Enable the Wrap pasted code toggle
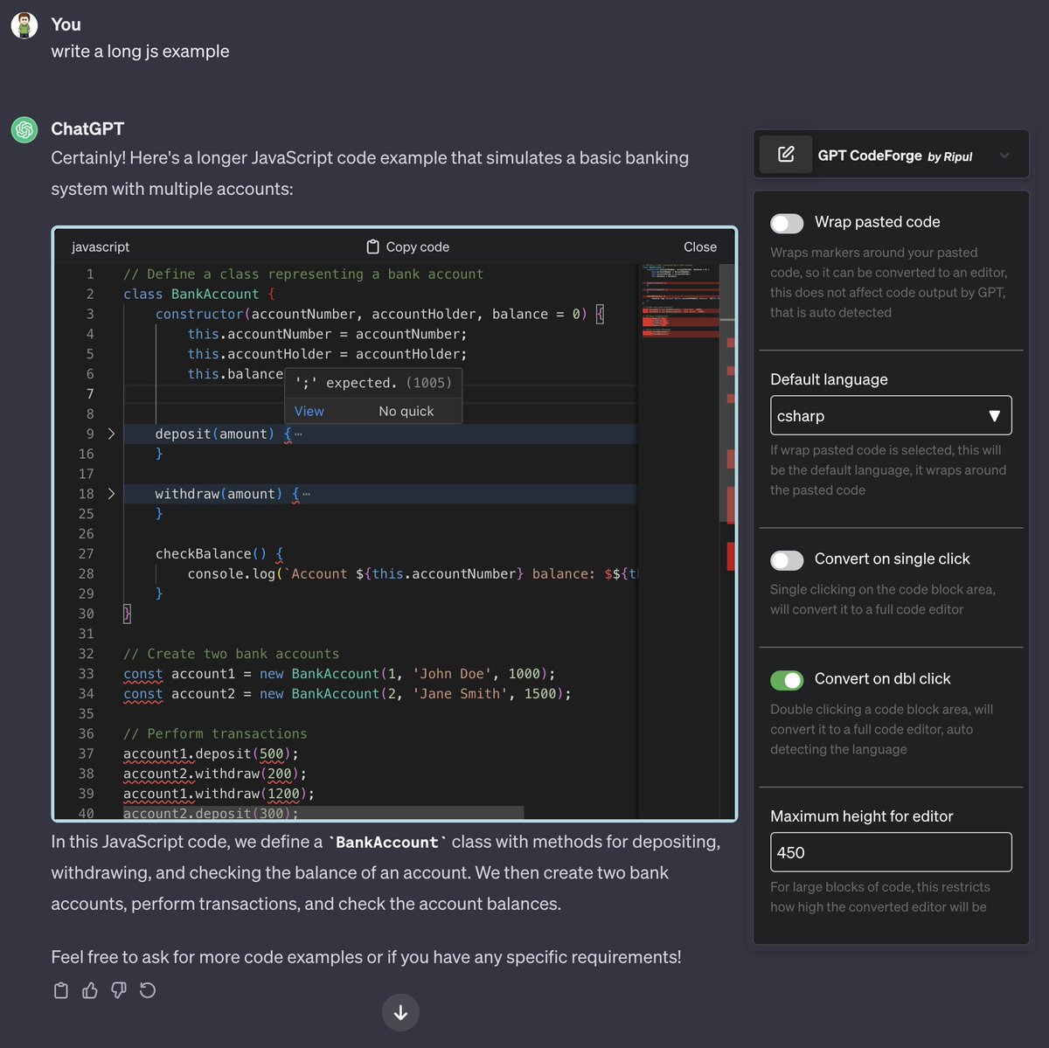Image resolution: width=1049 pixels, height=1048 pixels. pos(787,223)
